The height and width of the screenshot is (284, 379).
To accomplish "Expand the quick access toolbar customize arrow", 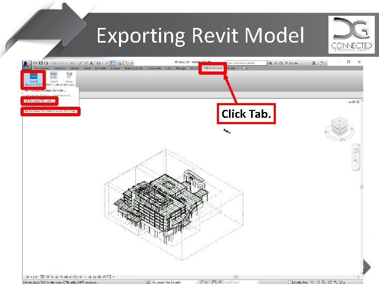I will (132, 63).
